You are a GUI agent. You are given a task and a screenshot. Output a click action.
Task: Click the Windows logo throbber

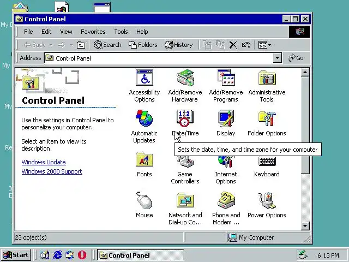299,32
